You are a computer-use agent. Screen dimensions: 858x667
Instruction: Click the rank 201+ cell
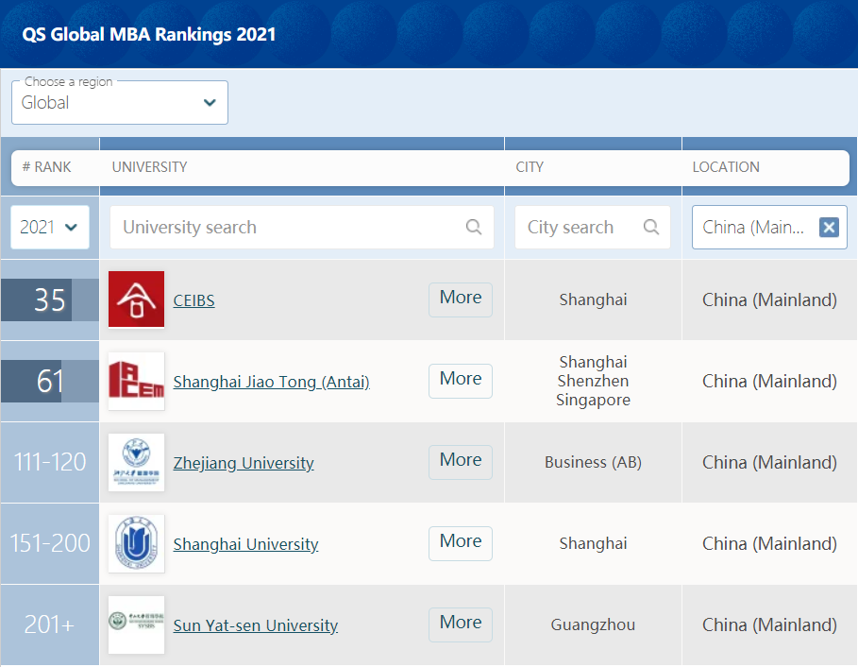pos(49,624)
